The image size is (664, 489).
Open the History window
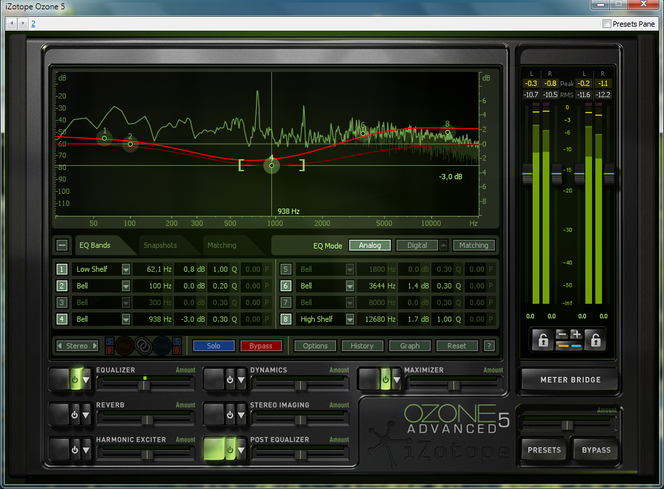point(362,346)
